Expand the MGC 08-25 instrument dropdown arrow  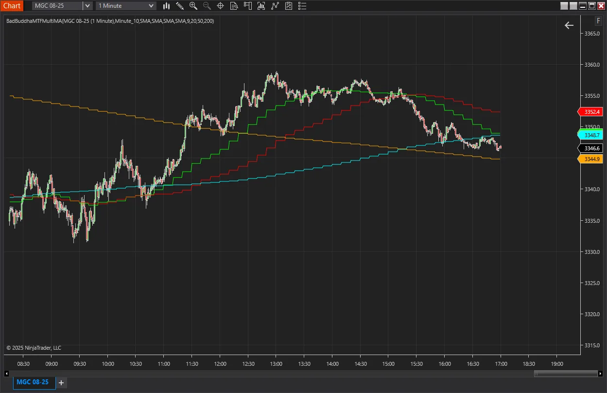87,6
